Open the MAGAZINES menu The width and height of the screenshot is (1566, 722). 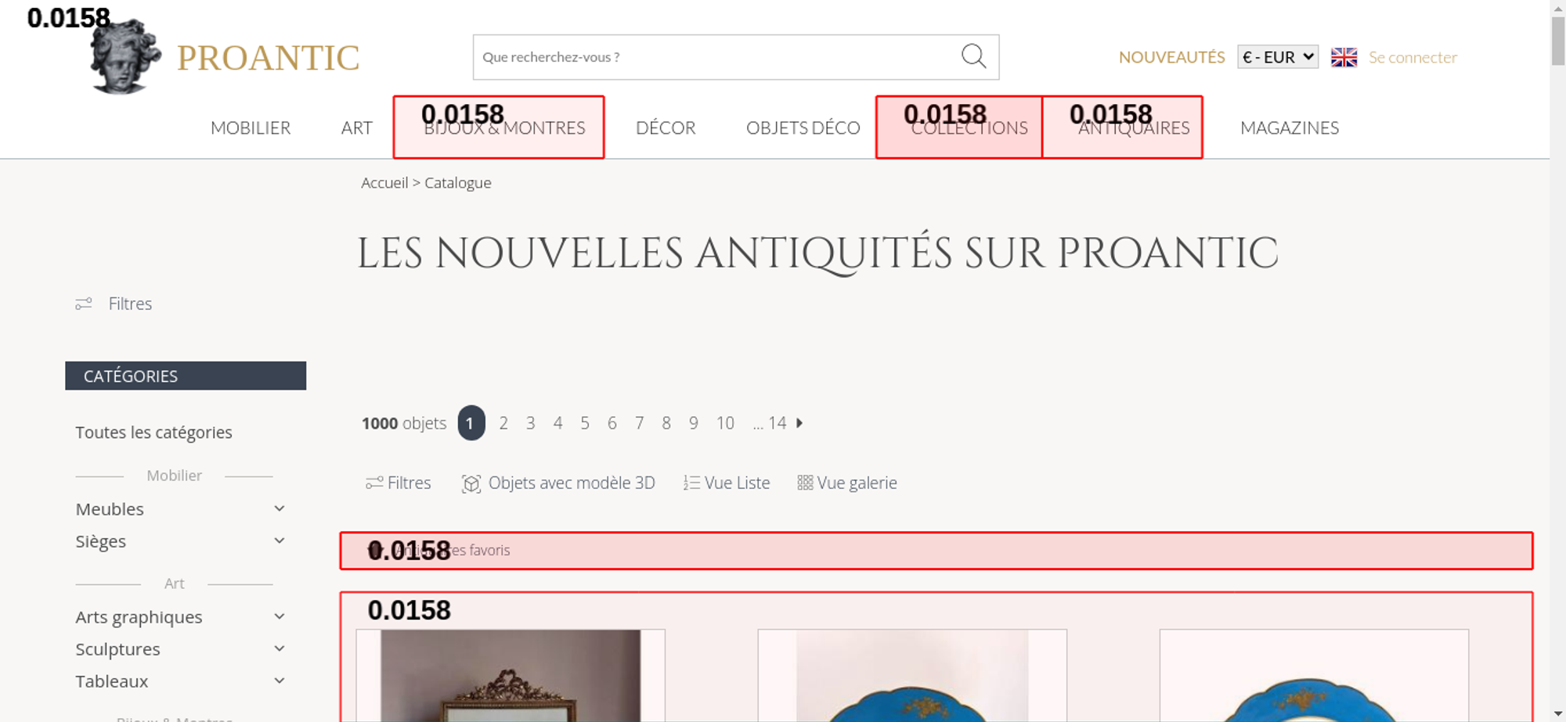point(1290,128)
